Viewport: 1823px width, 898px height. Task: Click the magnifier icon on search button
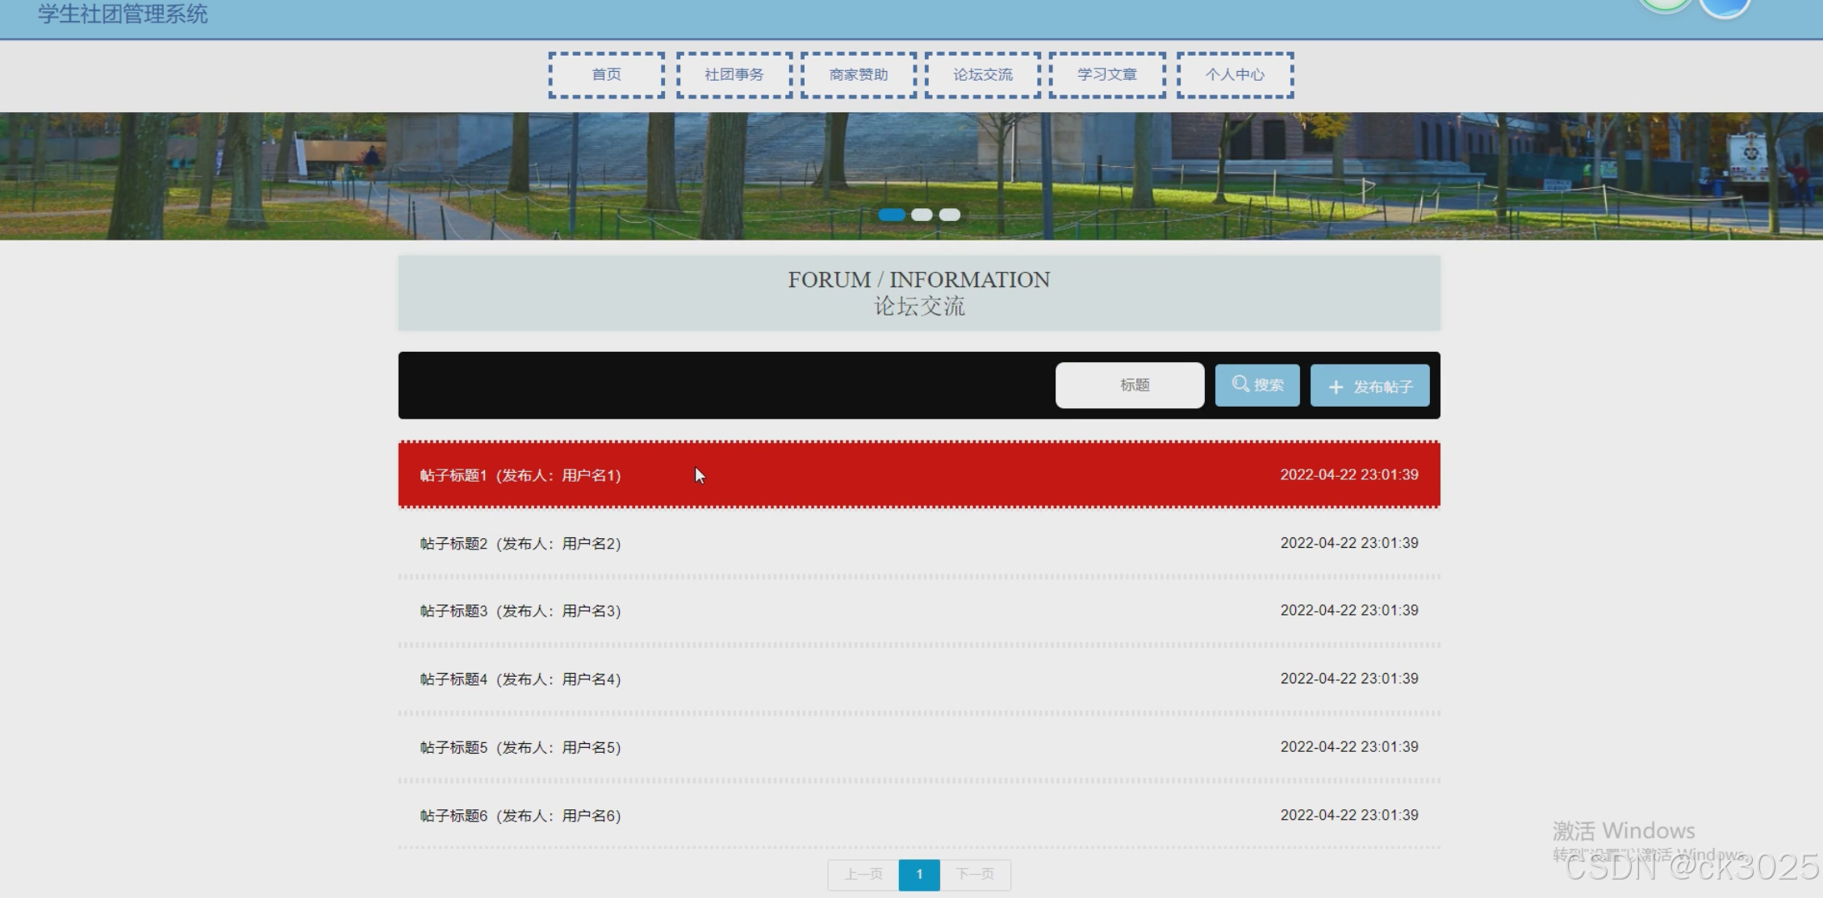tap(1240, 384)
